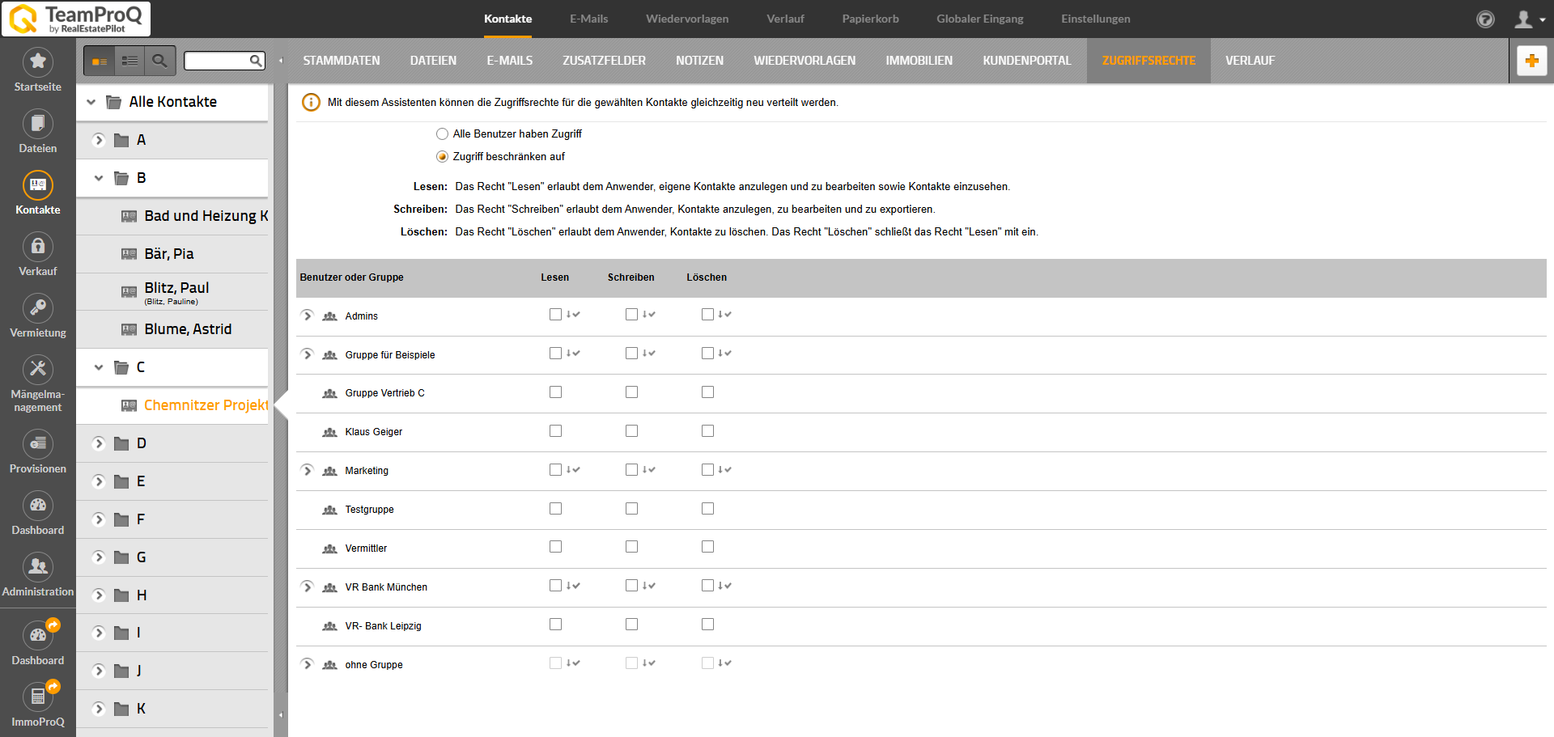Select contact Blume, Astrid
This screenshot has width=1554, height=737.
188,329
